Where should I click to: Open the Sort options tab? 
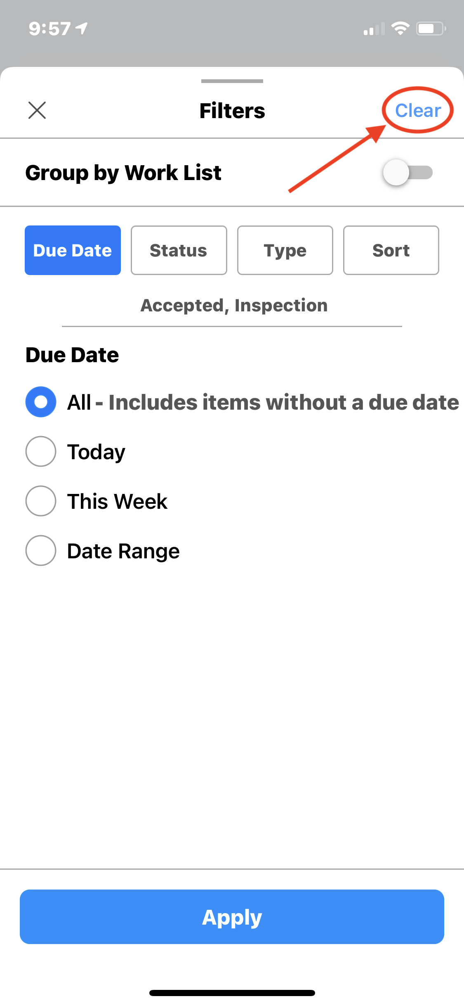point(391,250)
